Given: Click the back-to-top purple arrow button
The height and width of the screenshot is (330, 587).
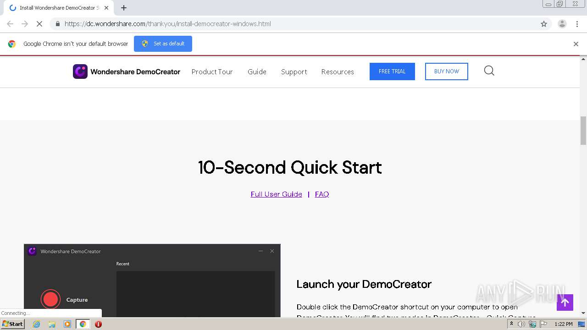Looking at the screenshot, I should pos(565,302).
